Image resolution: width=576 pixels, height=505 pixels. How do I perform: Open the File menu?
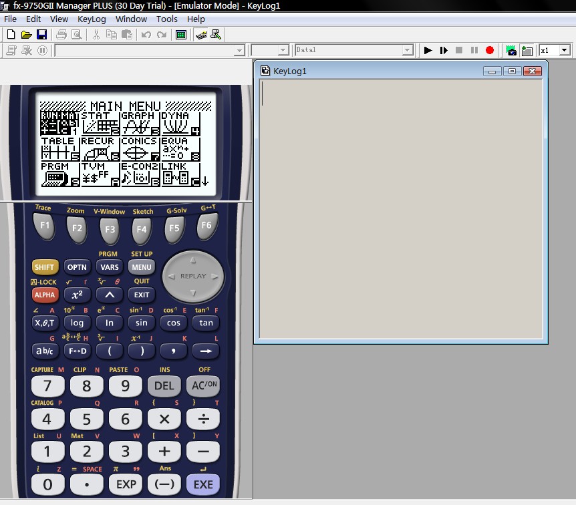(10, 19)
